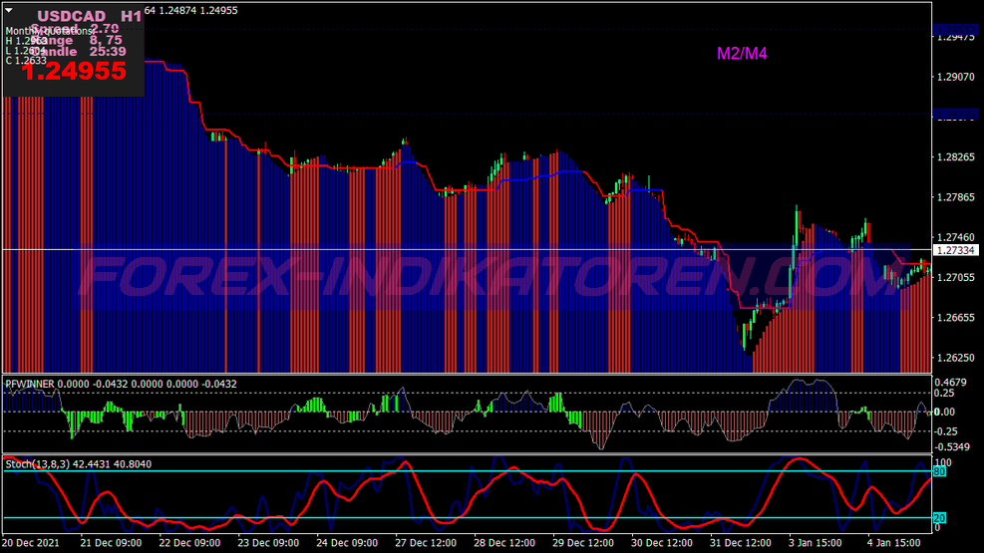Select the white horizontal line at 1.27334
The image size is (984, 553).
467,249
